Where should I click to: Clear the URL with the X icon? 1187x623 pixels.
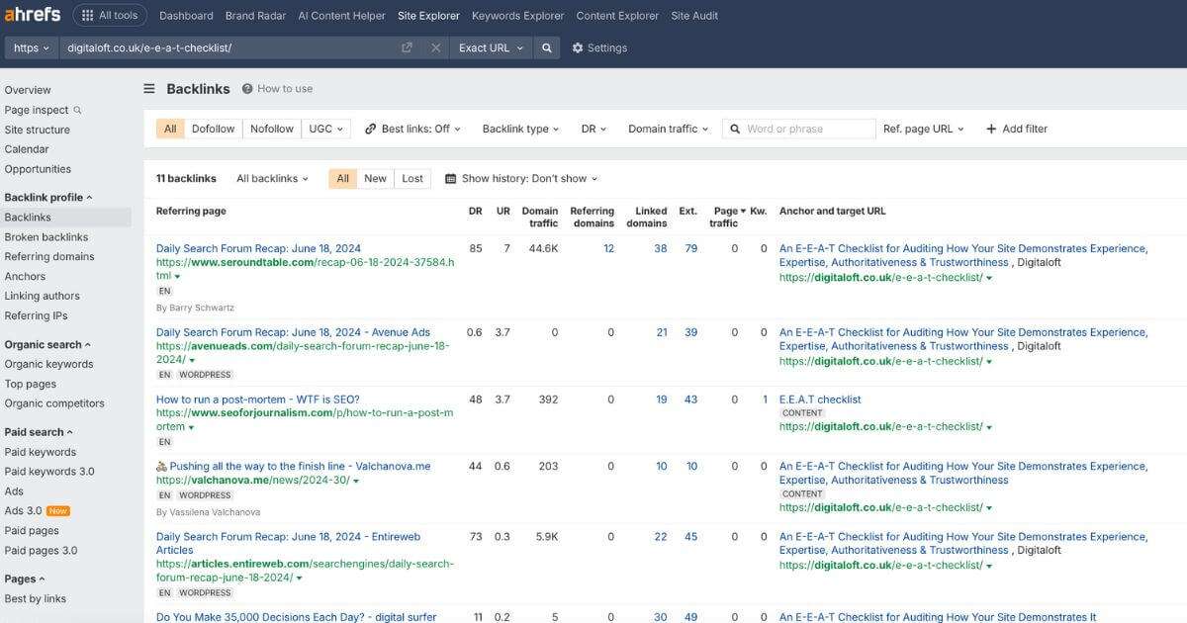tap(435, 47)
